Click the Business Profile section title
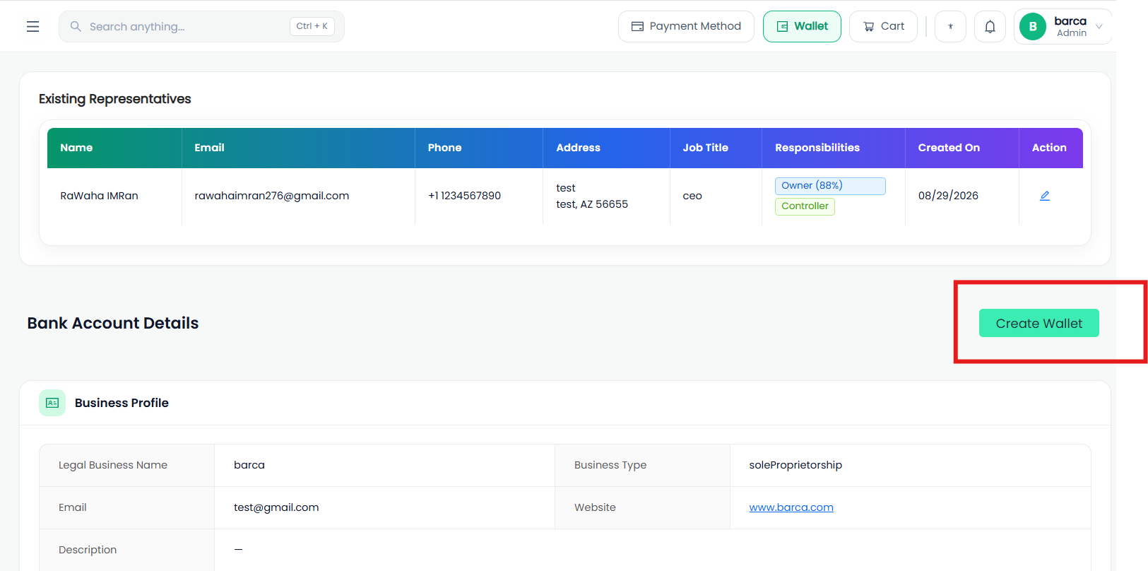The width and height of the screenshot is (1148, 571). pyautogui.click(x=122, y=403)
